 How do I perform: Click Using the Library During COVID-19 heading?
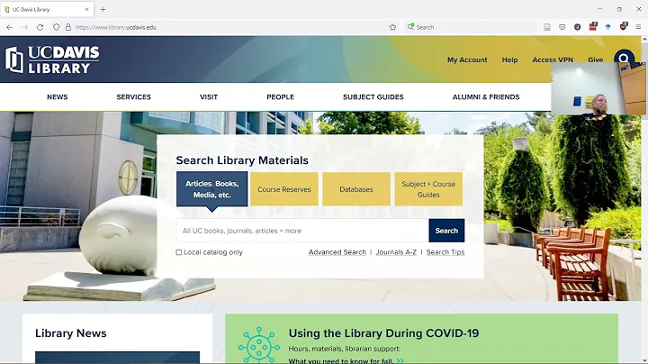click(x=383, y=333)
